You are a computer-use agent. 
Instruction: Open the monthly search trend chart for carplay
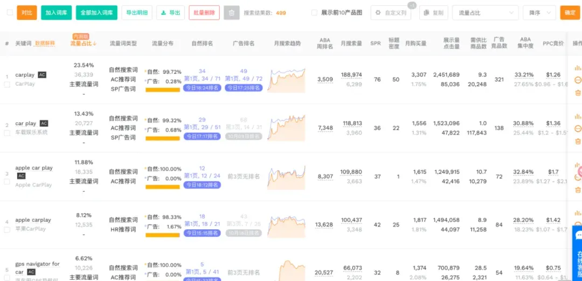[286, 80]
